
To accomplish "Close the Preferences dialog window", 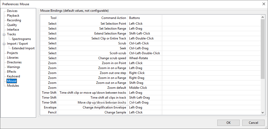I will tap(264, 4).
